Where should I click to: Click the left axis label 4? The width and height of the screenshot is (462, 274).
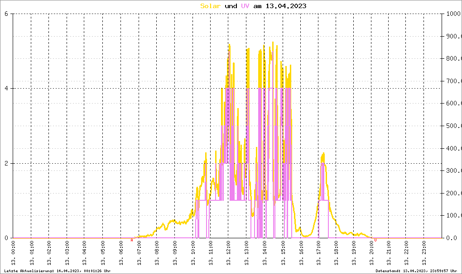[6, 89]
